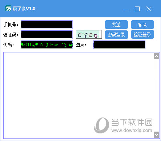The height and width of the screenshot is (141, 161).
Task: Click the 图片: label text
Action: coord(81,45)
